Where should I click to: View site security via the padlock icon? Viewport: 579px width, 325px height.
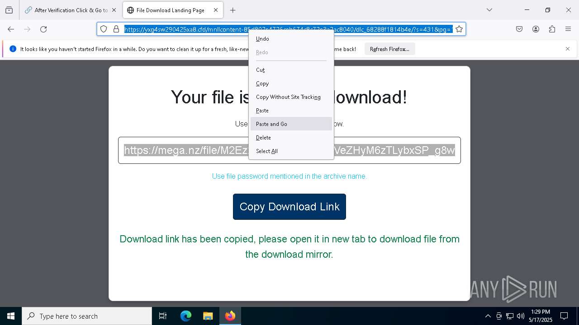pos(116,29)
